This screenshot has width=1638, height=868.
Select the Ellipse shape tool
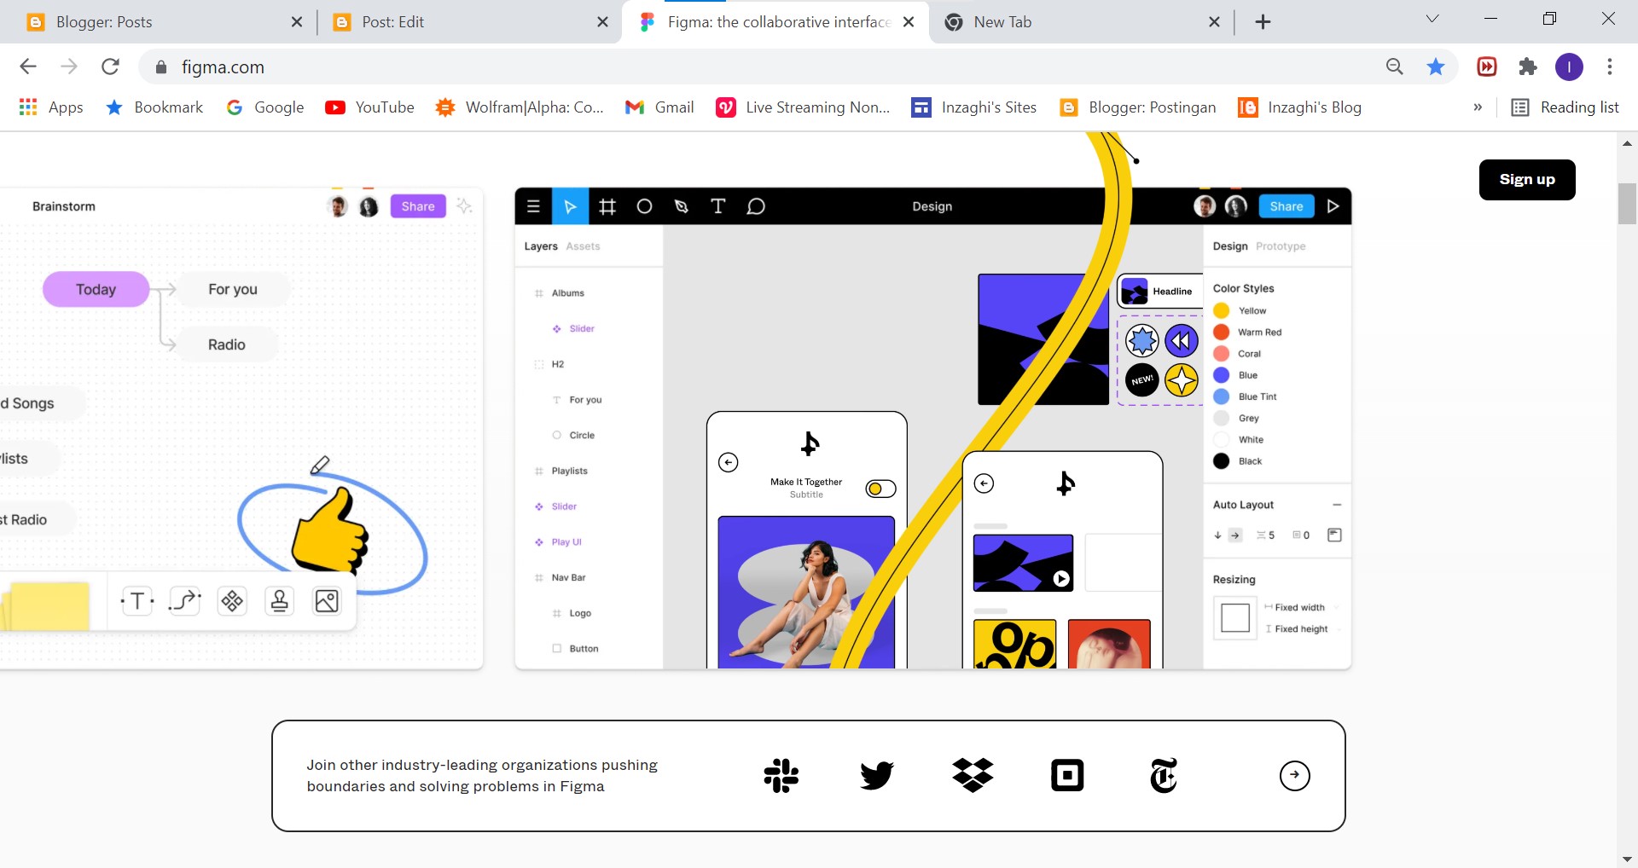(x=644, y=205)
